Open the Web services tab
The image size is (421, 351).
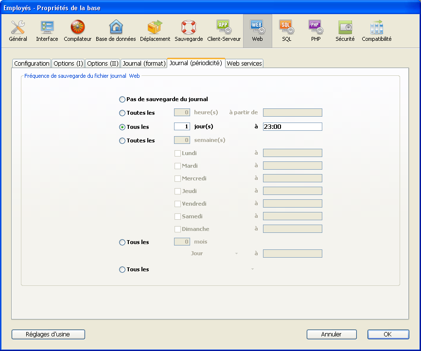(244, 64)
